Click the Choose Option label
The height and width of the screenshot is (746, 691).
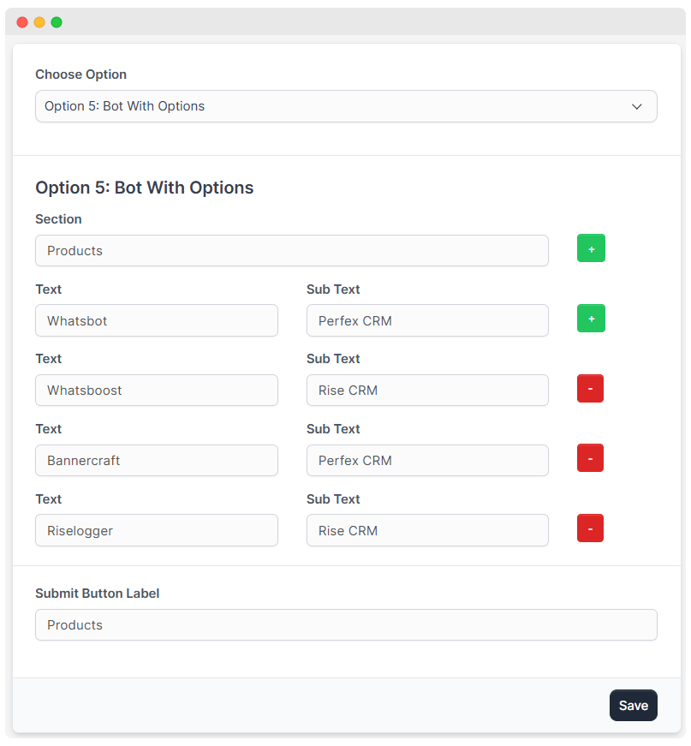point(80,75)
